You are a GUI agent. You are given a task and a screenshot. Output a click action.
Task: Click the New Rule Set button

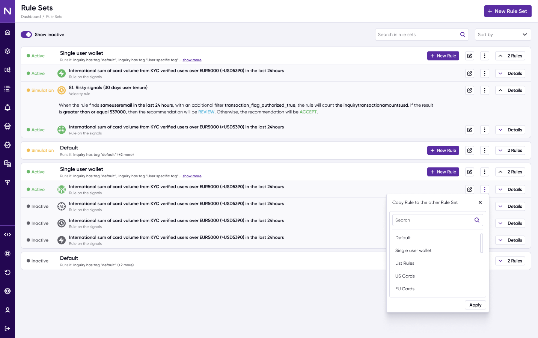tap(508, 11)
